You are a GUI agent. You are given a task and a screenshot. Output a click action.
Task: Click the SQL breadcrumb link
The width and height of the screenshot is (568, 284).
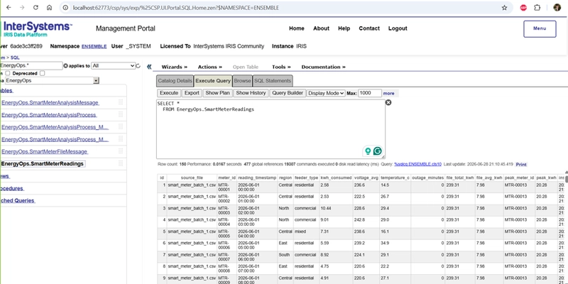tap(15, 58)
